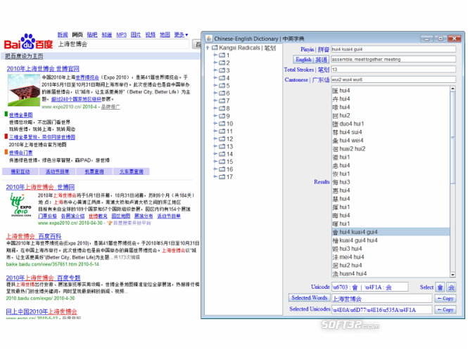Click the English | 英语 button
Image resolution: width=468 pixels, height=350 pixels.
[311, 59]
